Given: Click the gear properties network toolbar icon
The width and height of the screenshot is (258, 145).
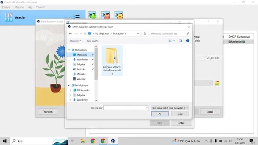Looking at the screenshot, I should click(x=119, y=15).
